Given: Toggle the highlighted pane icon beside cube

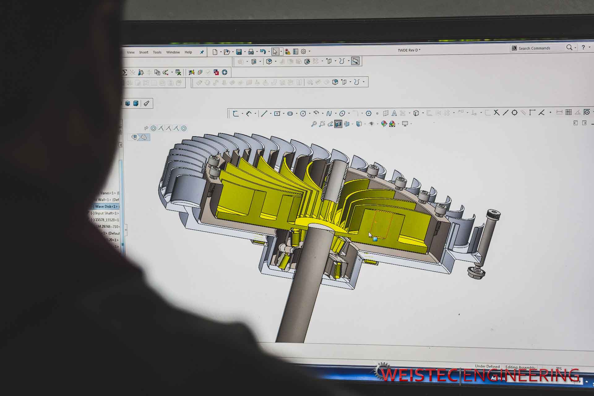Looking at the screenshot, I should click(x=144, y=137).
